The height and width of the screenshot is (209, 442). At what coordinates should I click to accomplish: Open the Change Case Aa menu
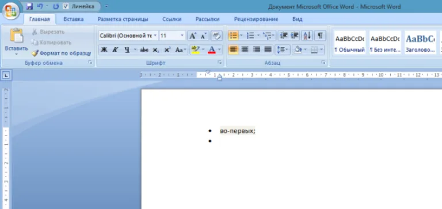tap(181, 50)
